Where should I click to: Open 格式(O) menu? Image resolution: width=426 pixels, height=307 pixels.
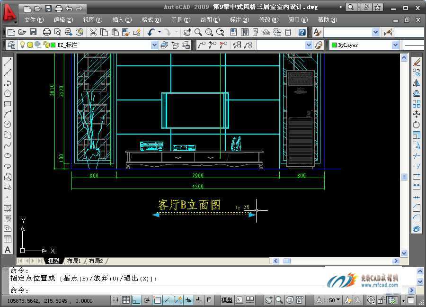tap(151, 20)
